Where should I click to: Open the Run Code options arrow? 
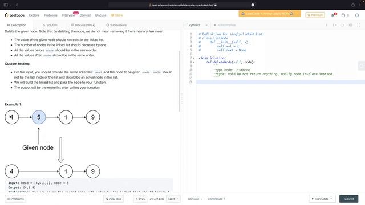[x=331, y=199]
